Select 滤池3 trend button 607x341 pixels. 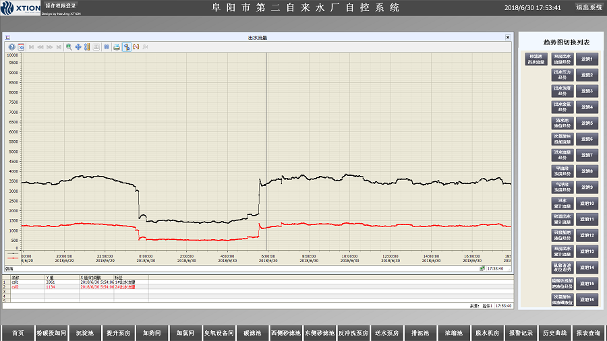[587, 91]
